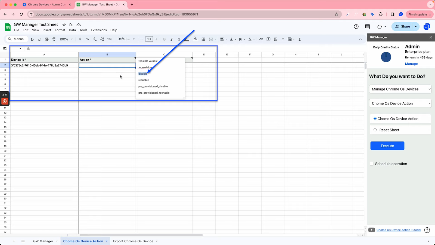Open the Google Sheets home icon
Screen dimensions: 435x245
(8, 27)
